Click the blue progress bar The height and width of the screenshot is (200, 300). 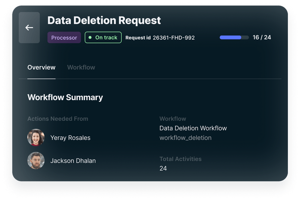point(234,38)
